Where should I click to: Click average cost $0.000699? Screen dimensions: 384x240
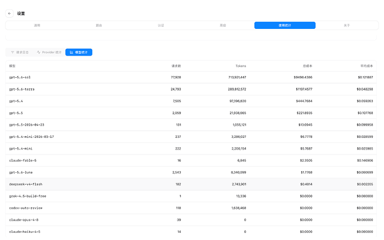(365, 172)
